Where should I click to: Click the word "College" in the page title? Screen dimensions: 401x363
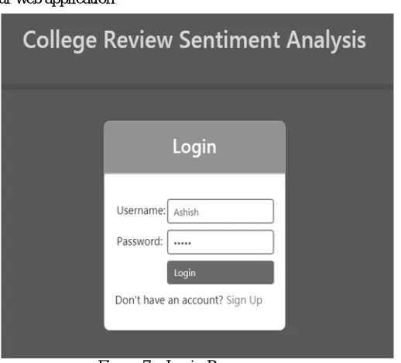pos(60,41)
